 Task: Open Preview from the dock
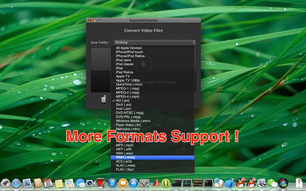262,183
